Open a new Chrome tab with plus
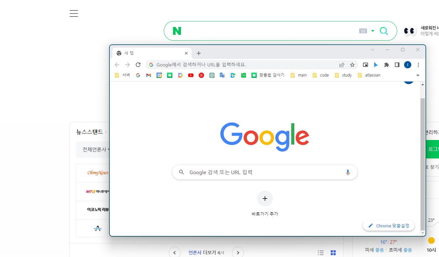Screen dimensions: 439x257 click(x=198, y=53)
